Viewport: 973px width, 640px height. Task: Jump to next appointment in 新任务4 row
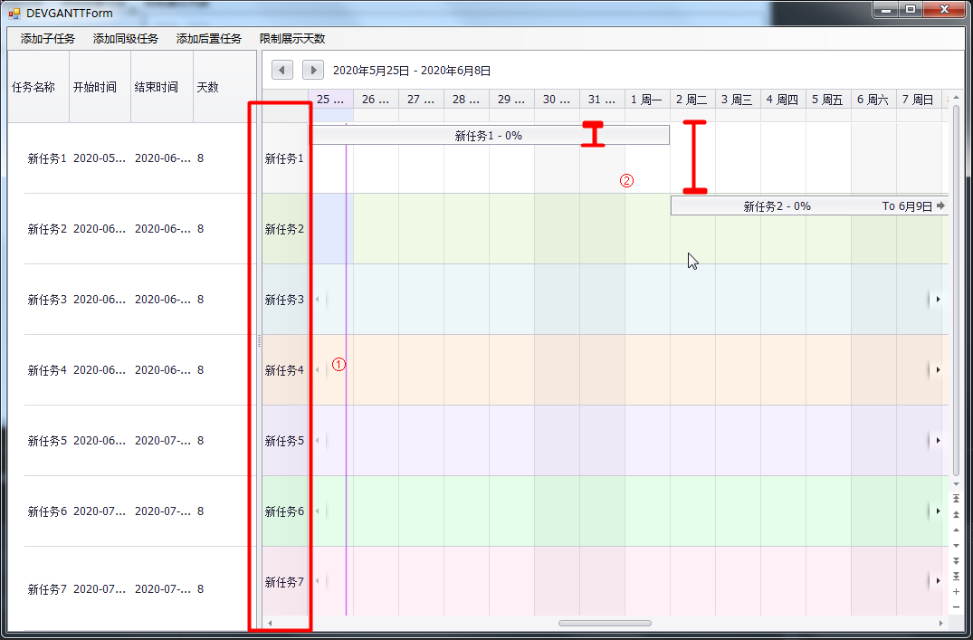(x=938, y=370)
